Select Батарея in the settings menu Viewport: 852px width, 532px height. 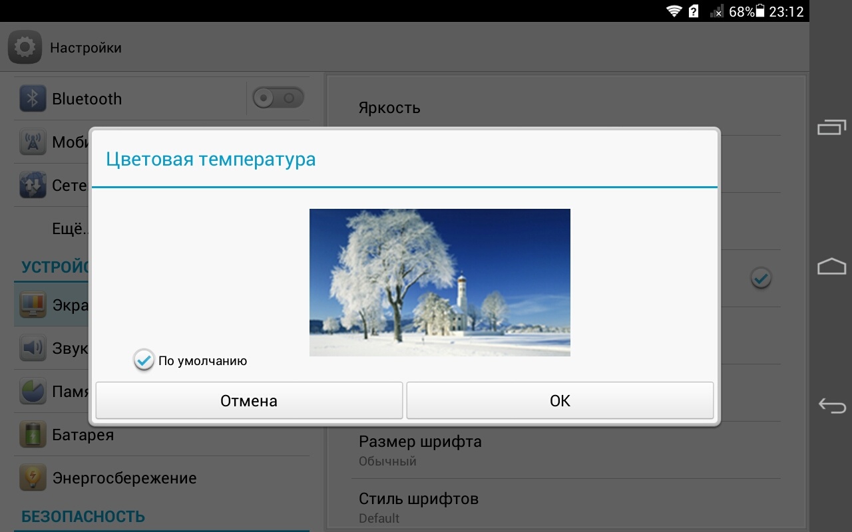tap(83, 435)
